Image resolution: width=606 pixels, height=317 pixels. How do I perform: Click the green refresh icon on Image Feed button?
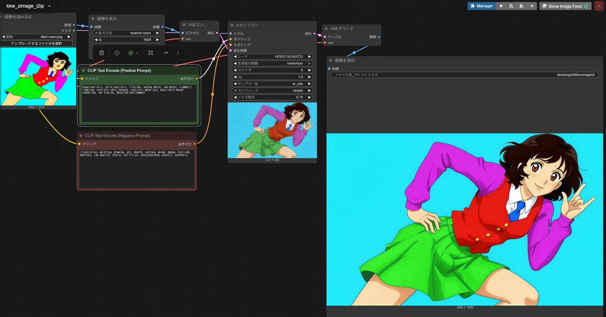(586, 7)
